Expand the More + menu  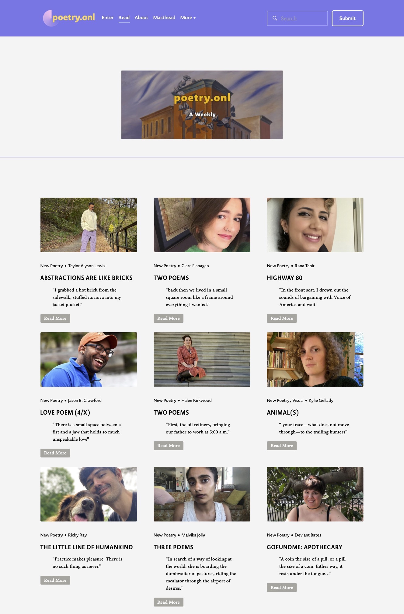tap(188, 18)
